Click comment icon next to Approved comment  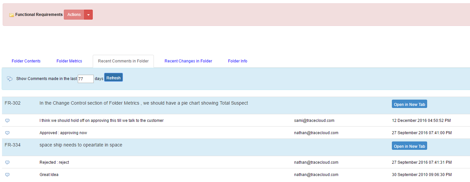pos(7,133)
